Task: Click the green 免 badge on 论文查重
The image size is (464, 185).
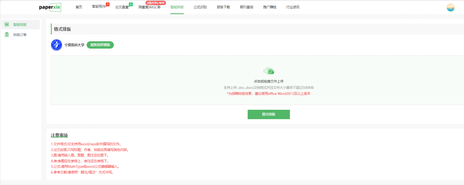Action: pos(131,4)
